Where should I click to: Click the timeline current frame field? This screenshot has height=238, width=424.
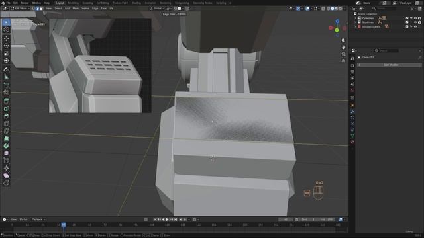[x=286, y=219]
